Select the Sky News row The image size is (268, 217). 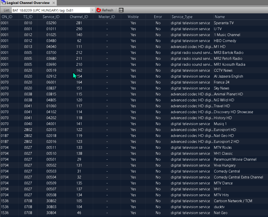tap(134, 88)
